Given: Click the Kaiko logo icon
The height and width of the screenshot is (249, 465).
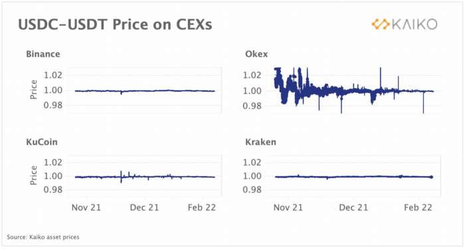Looking at the screenshot, I should [381, 25].
